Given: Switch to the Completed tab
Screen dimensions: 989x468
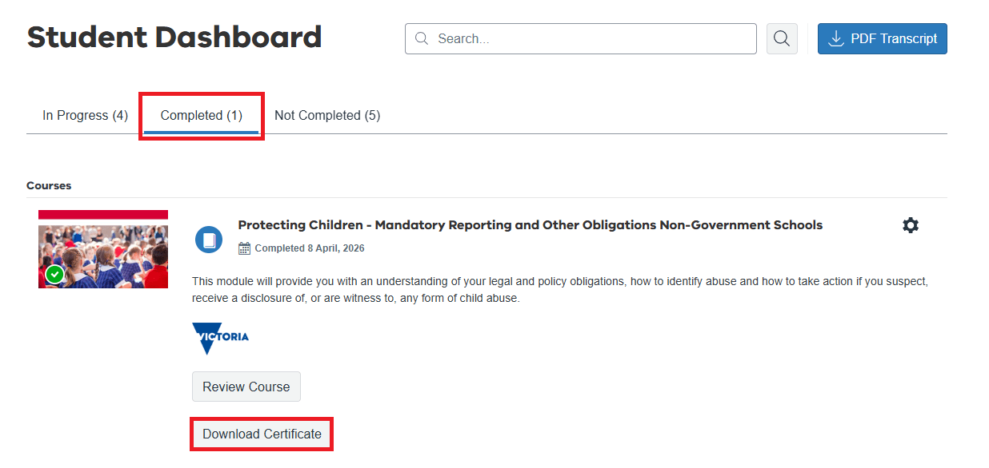Looking at the screenshot, I should pos(201,115).
